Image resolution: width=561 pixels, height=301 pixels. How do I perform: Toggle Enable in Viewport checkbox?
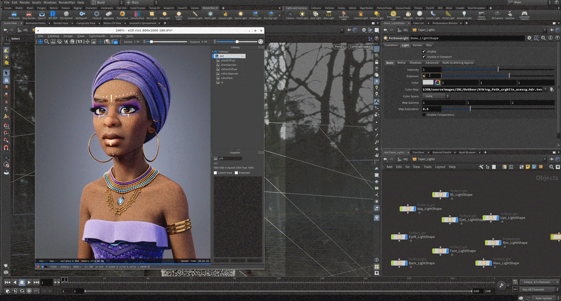pos(424,57)
